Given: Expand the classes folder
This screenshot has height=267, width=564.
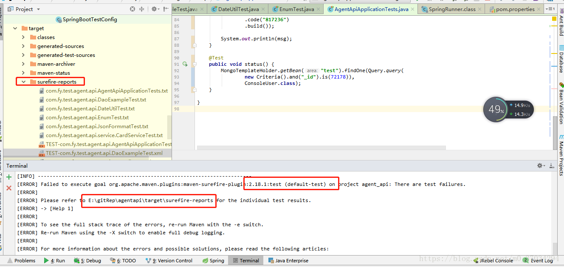Looking at the screenshot, I should point(24,37).
